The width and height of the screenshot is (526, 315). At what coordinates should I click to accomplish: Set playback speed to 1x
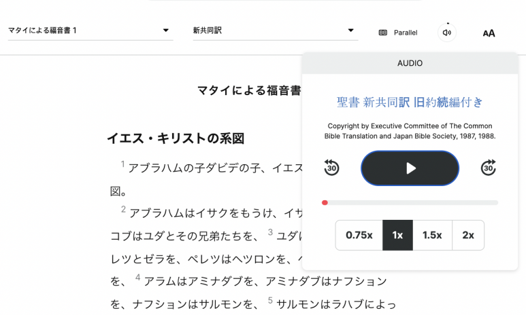(397, 235)
